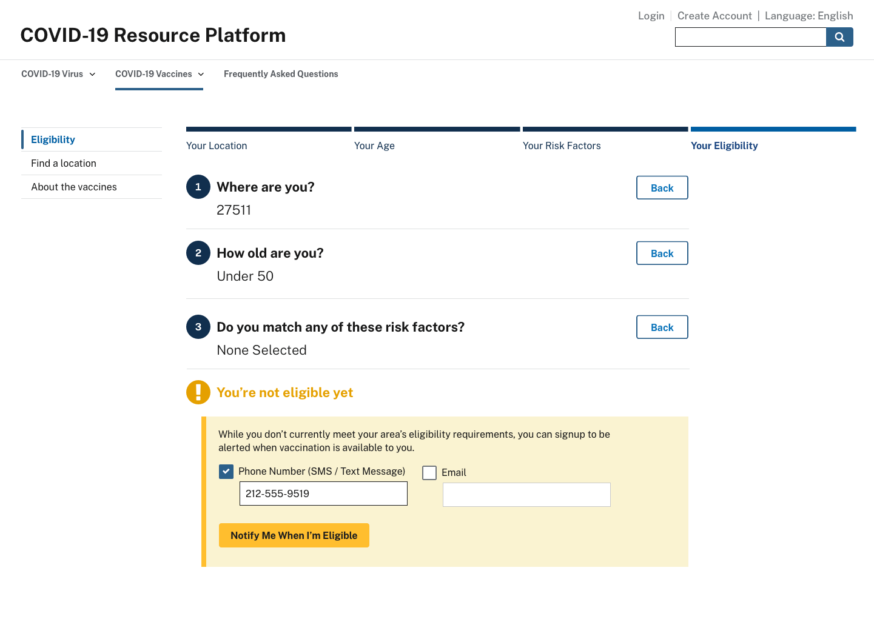Click the step 3 number circle
Screen dimensions: 874x619
point(198,327)
